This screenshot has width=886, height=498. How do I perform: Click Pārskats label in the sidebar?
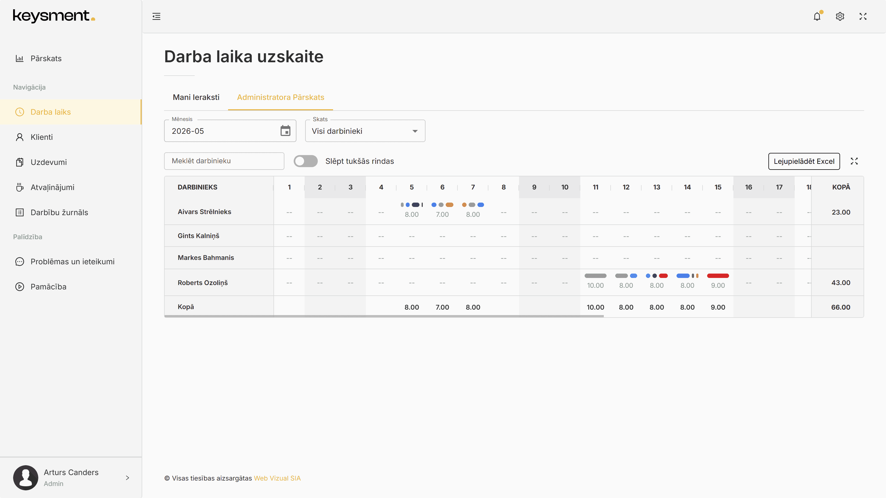[46, 58]
